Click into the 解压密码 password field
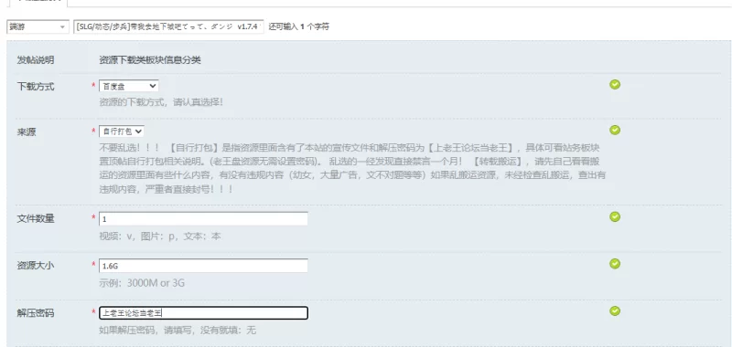This screenshot has width=732, height=347. [203, 313]
